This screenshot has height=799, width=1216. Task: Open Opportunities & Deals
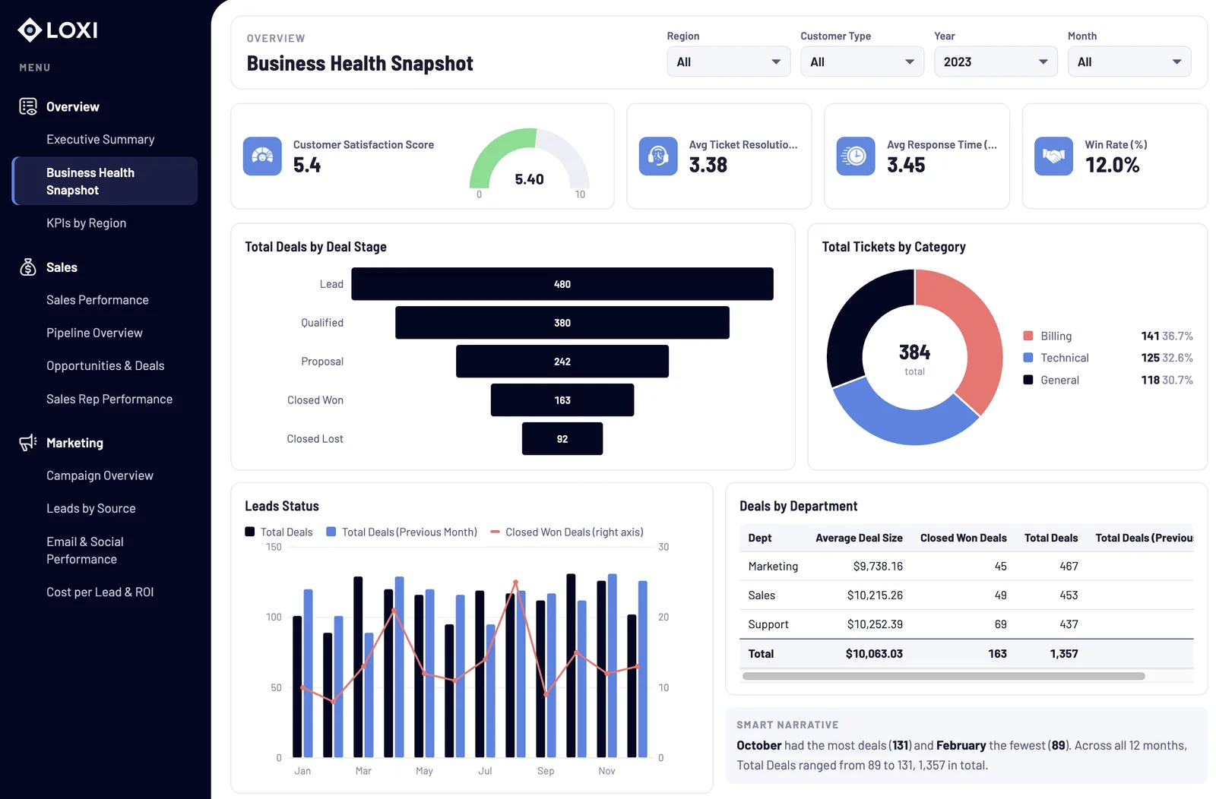click(x=105, y=366)
